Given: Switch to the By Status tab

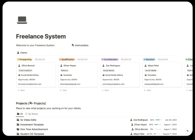Looking at the screenshot, I should pos(32,114).
